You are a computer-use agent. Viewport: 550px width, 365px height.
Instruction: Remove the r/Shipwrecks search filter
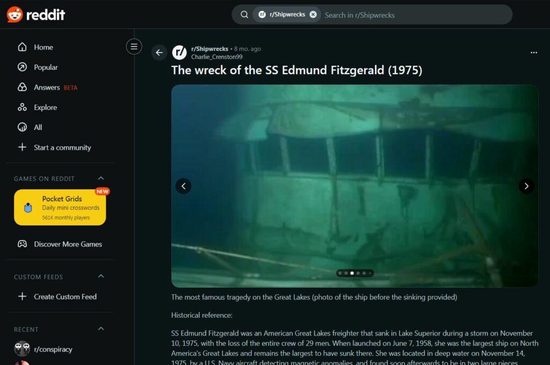313,14
